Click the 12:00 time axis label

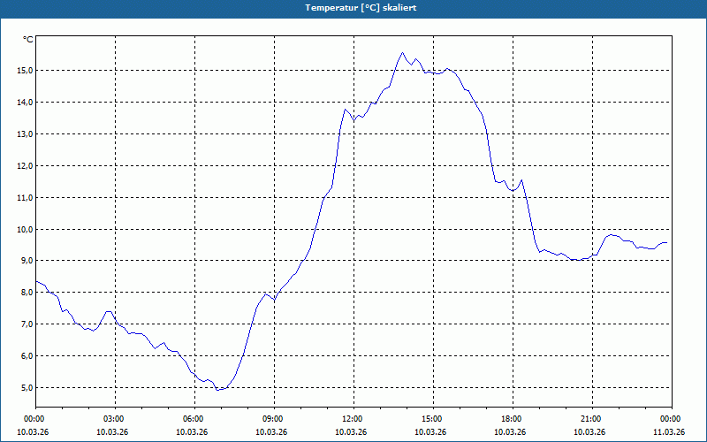[x=354, y=419]
